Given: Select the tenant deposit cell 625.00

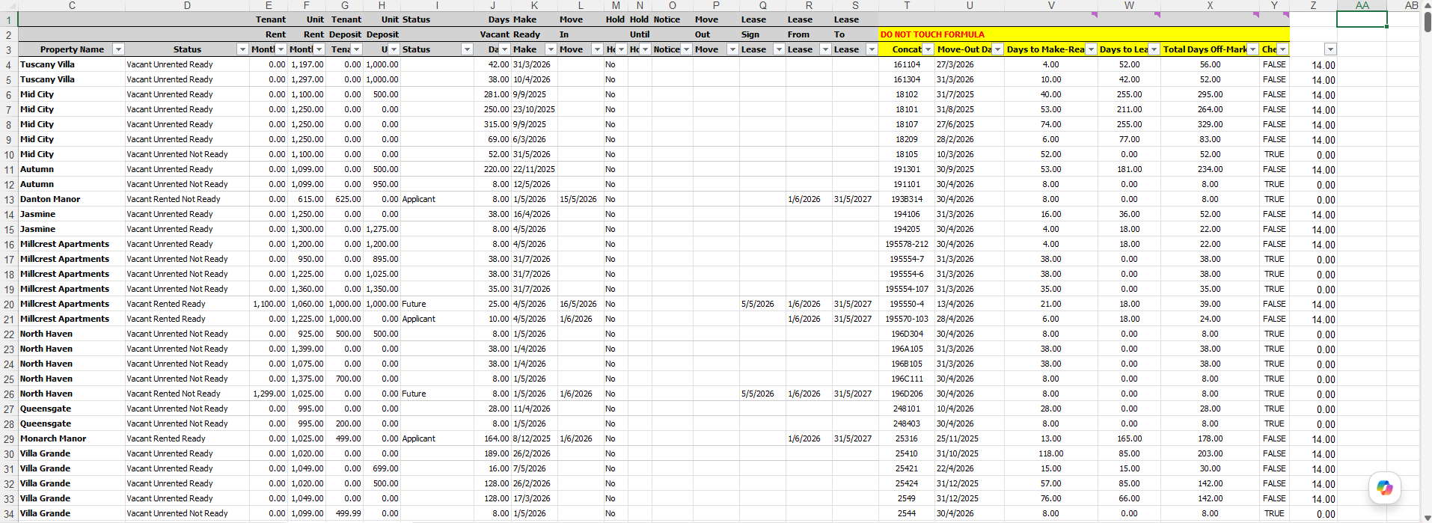Looking at the screenshot, I should coord(344,199).
